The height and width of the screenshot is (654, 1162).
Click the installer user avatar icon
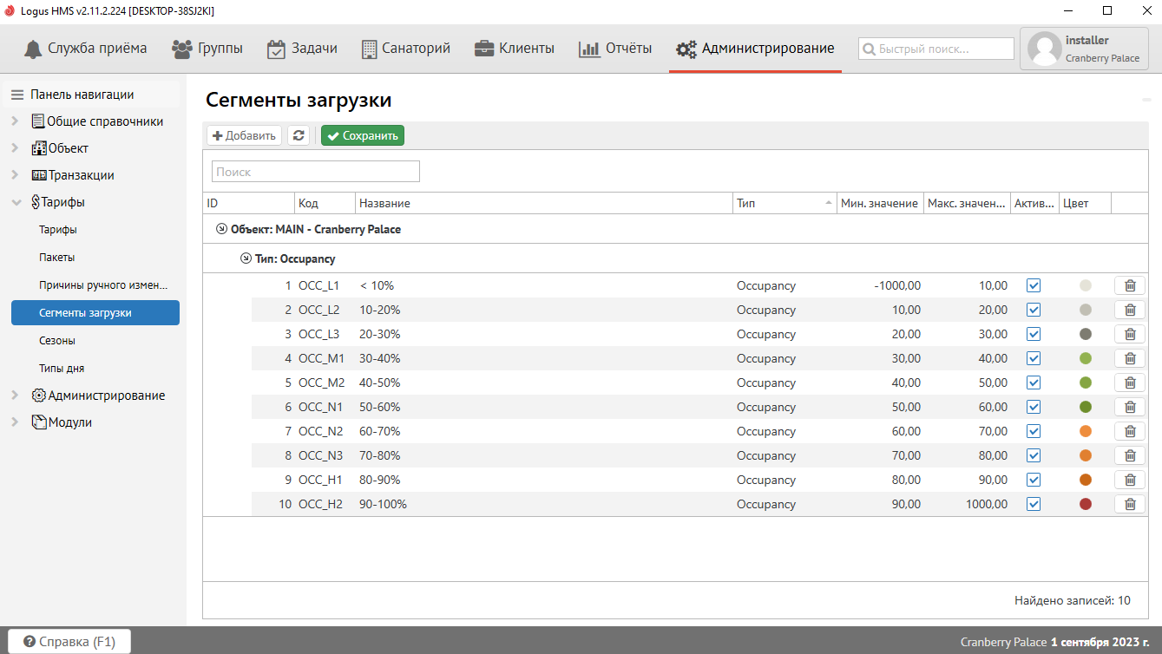click(x=1044, y=49)
